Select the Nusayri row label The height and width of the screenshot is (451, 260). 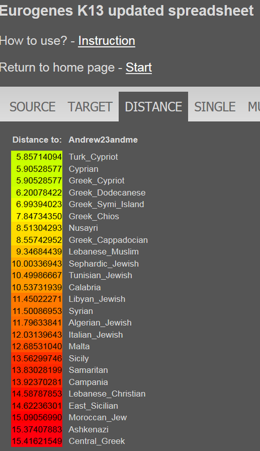click(83, 228)
